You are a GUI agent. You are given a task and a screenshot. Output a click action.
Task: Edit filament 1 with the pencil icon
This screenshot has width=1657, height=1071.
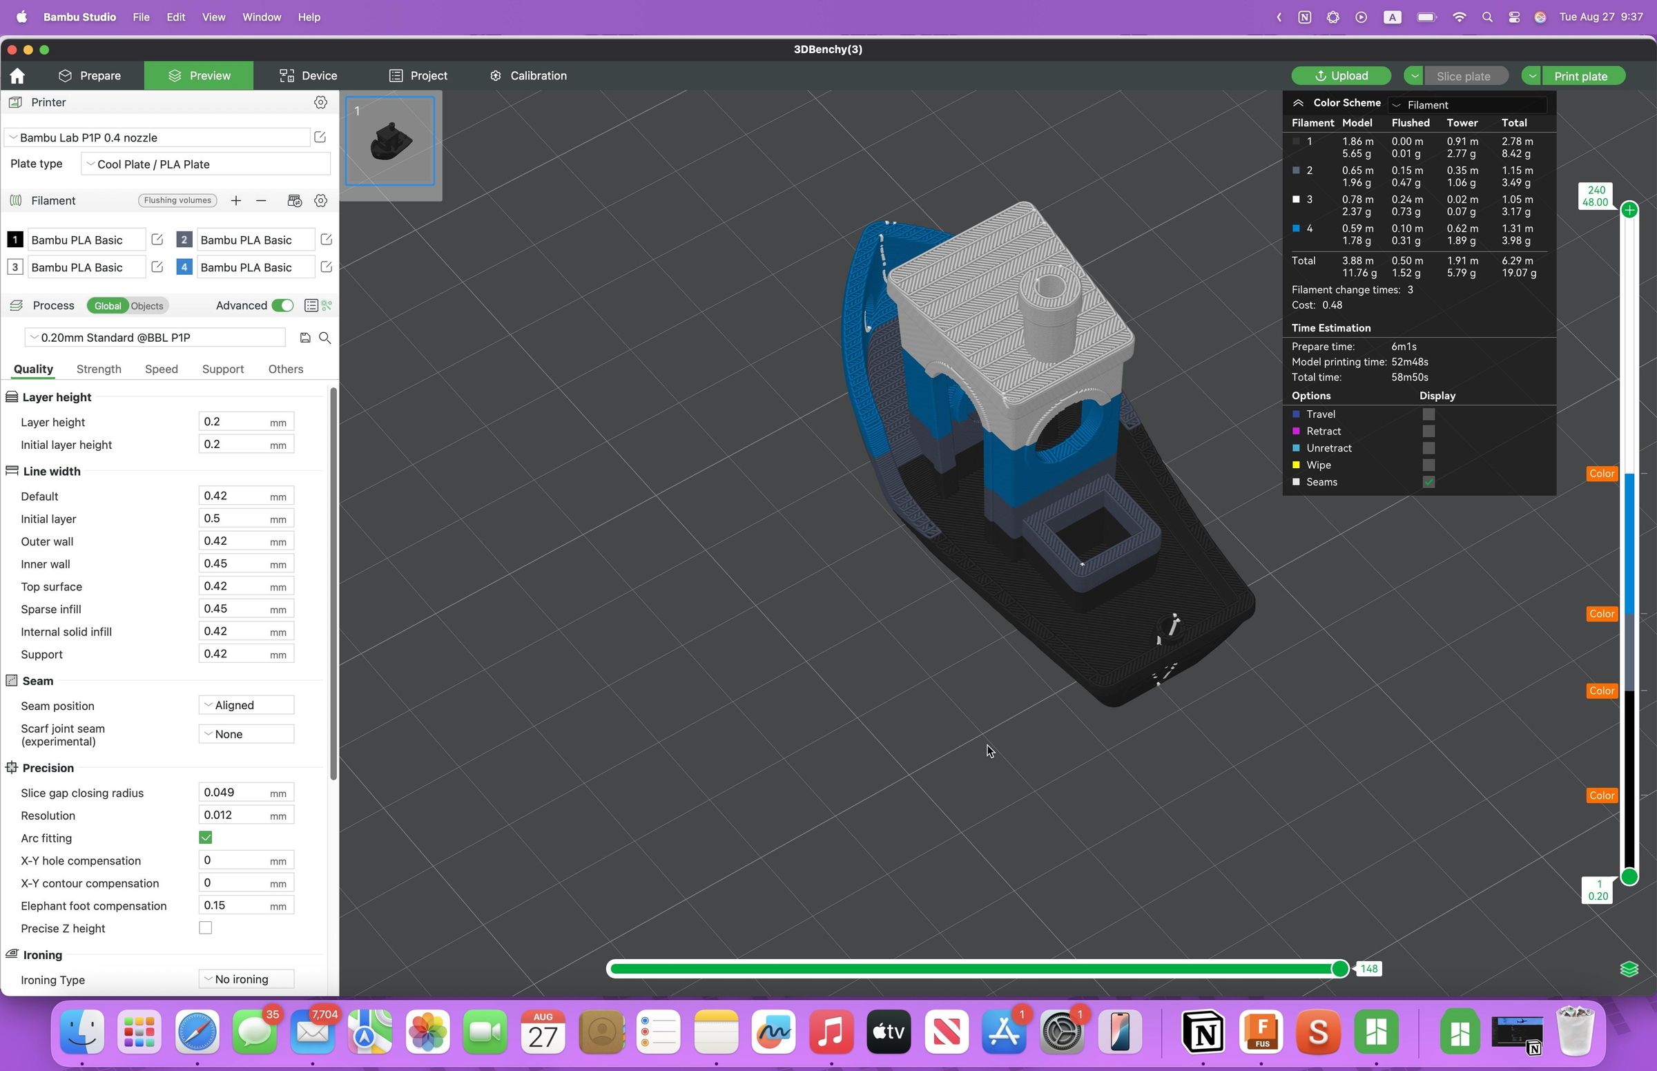click(157, 239)
